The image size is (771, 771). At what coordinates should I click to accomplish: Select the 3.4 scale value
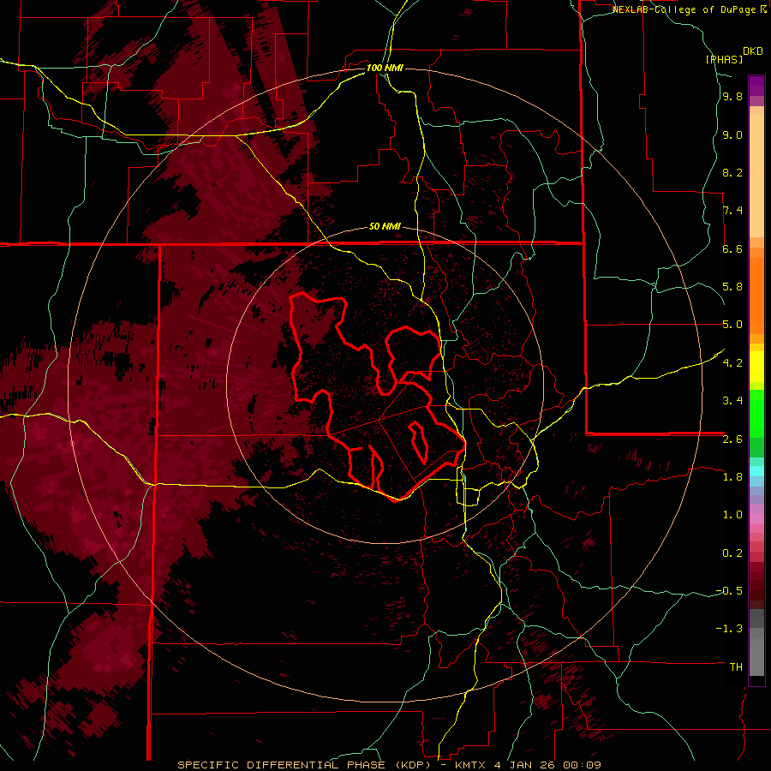coord(732,401)
